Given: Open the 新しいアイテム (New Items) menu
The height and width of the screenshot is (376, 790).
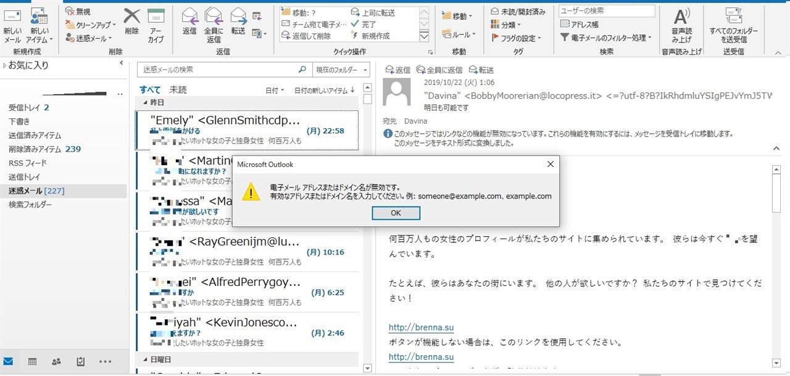Looking at the screenshot, I should (x=39, y=25).
